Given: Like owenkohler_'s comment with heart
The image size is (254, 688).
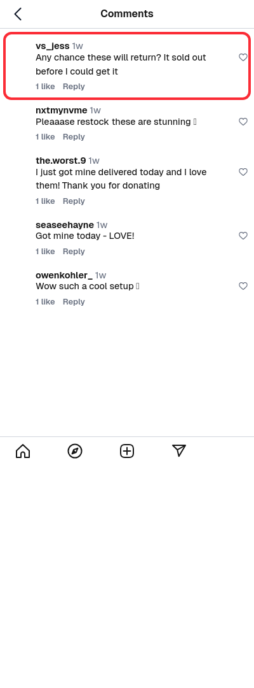Looking at the screenshot, I should 243,286.
